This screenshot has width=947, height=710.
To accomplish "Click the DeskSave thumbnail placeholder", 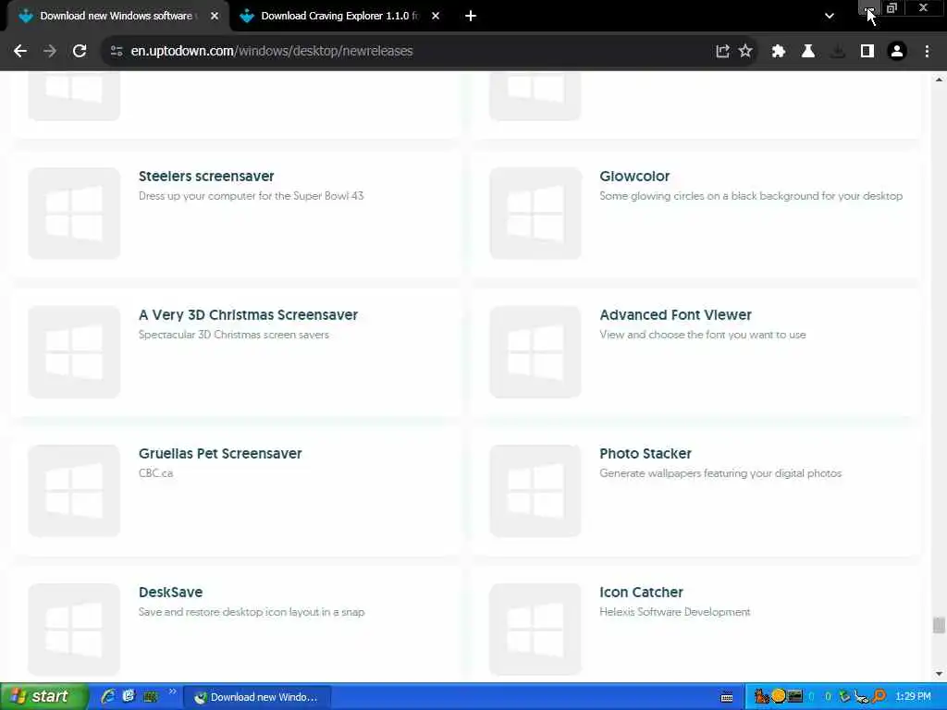I will 74,629.
